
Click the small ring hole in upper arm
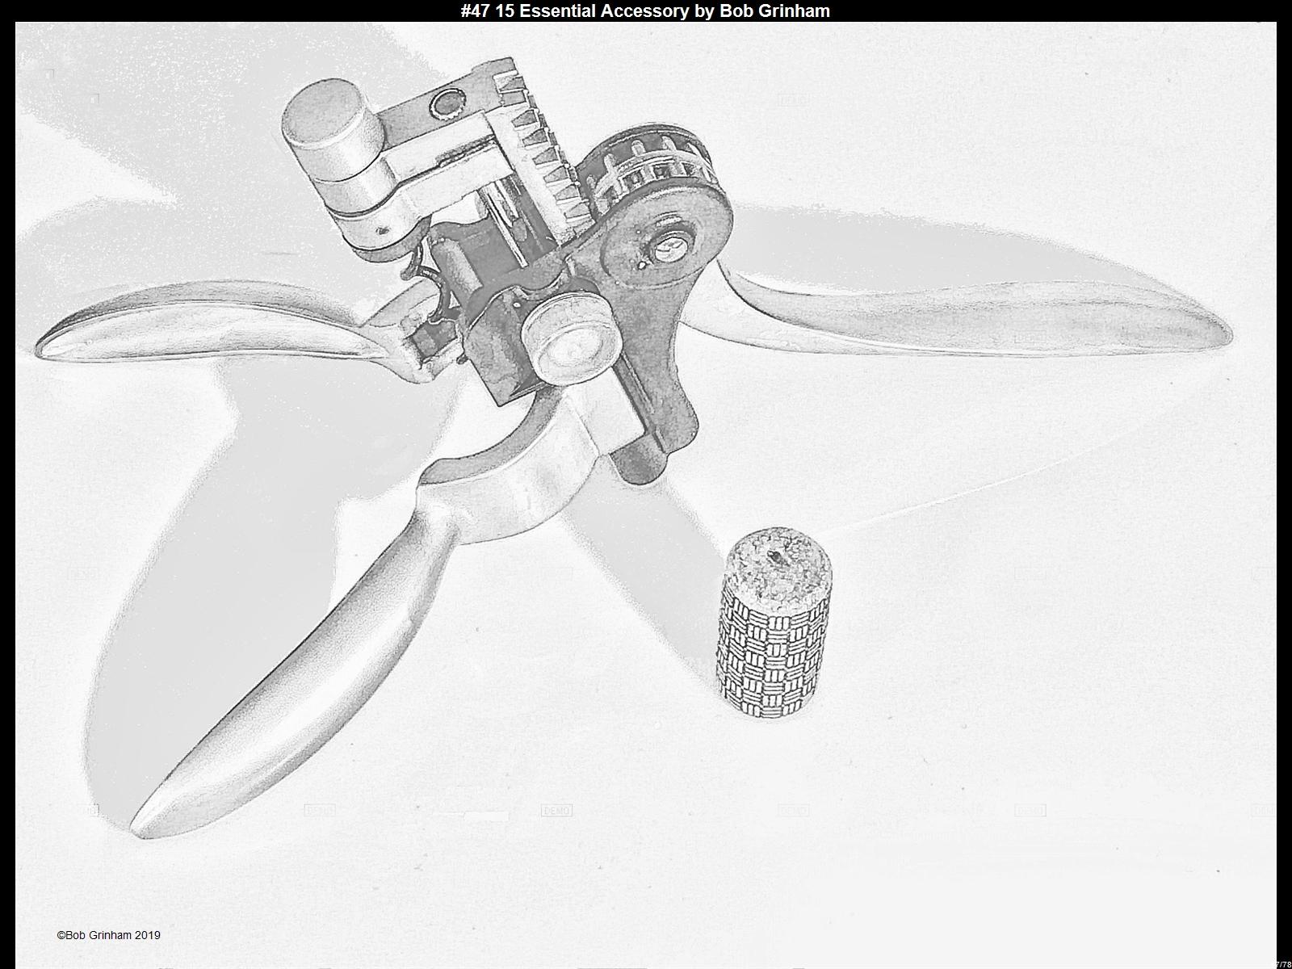coord(444,103)
